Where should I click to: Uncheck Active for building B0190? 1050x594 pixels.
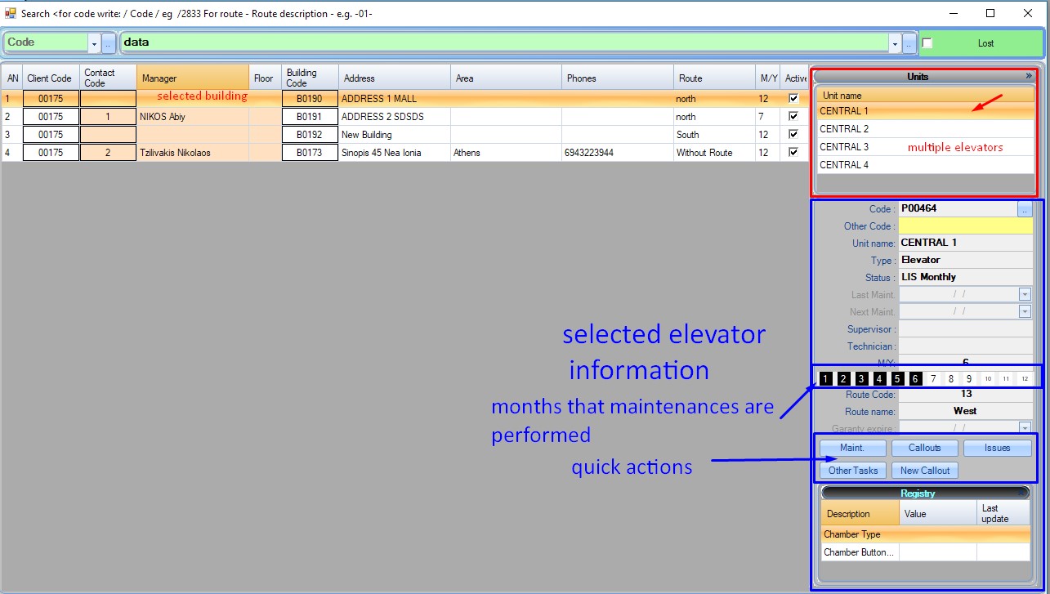coord(793,99)
